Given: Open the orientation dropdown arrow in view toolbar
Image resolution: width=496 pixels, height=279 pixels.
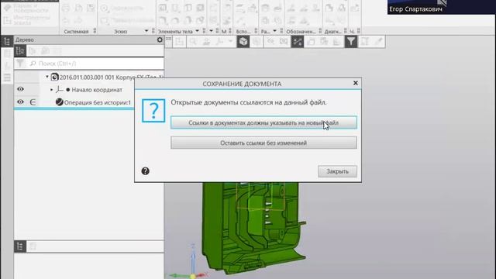Looking at the screenshot, I should 230,41.
